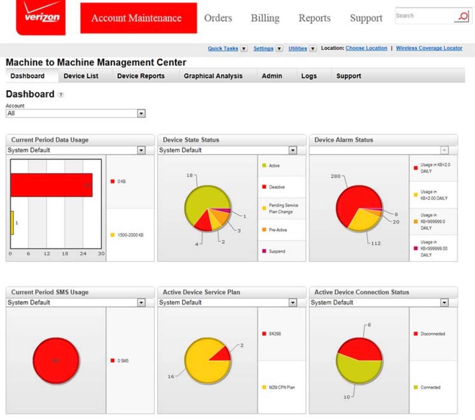
Task: Click the Pending Service Plan Change swatch
Action: (264, 208)
